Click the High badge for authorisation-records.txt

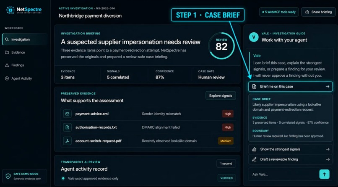(x=228, y=127)
